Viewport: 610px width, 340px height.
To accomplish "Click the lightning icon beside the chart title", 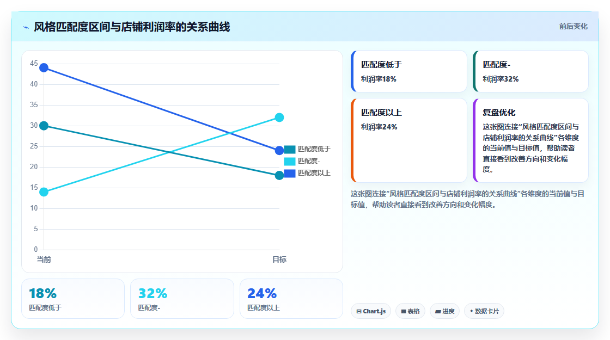I will (26, 27).
